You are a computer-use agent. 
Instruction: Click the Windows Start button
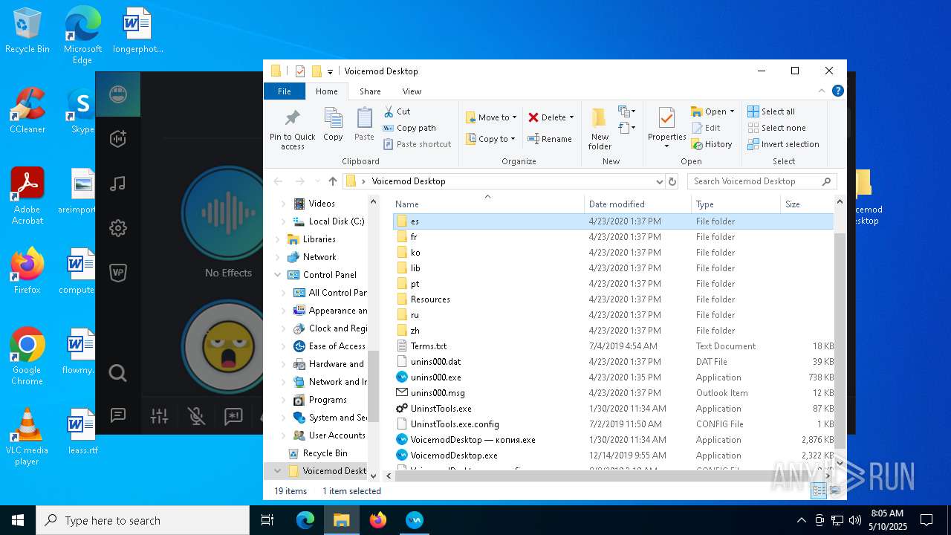pyautogui.click(x=18, y=520)
